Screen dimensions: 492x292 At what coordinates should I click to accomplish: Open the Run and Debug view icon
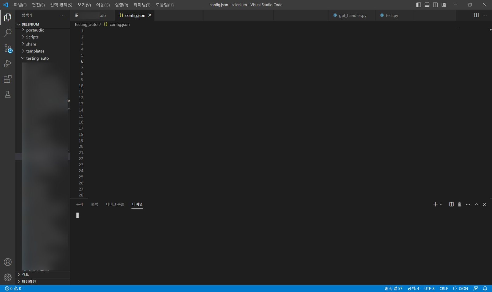click(x=8, y=64)
